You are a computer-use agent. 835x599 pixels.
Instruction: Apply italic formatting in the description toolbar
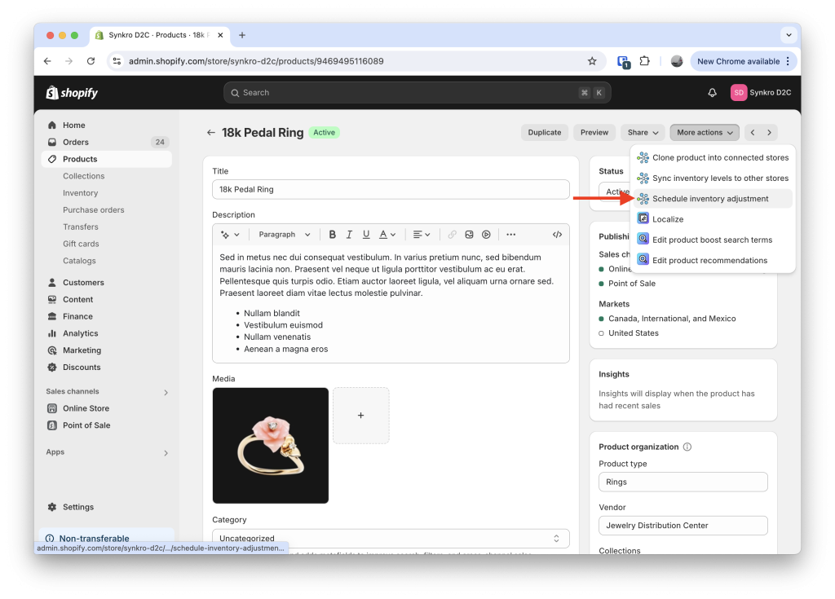[x=348, y=234]
